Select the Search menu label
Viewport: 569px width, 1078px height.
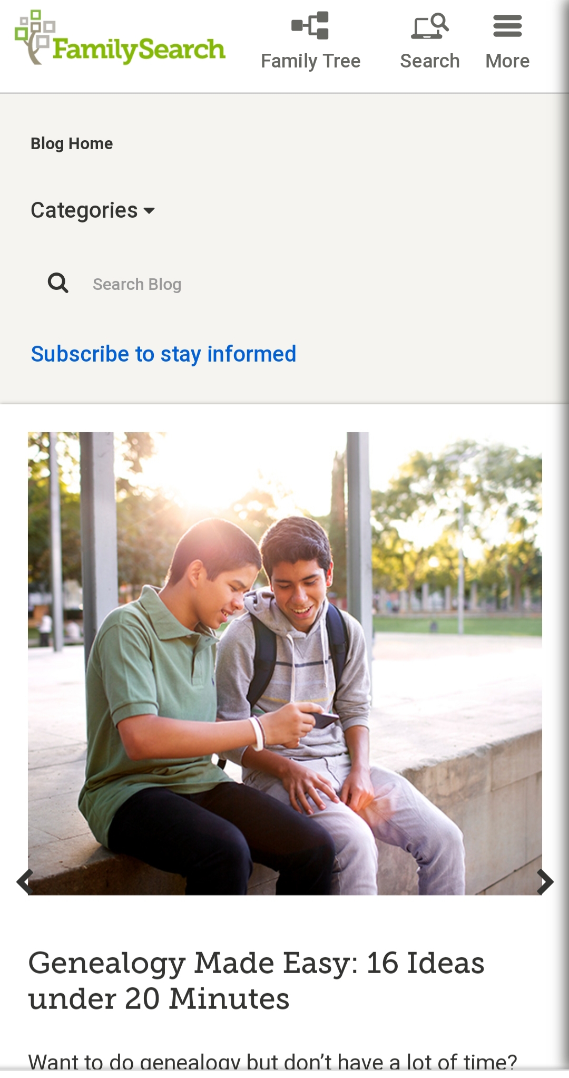430,61
